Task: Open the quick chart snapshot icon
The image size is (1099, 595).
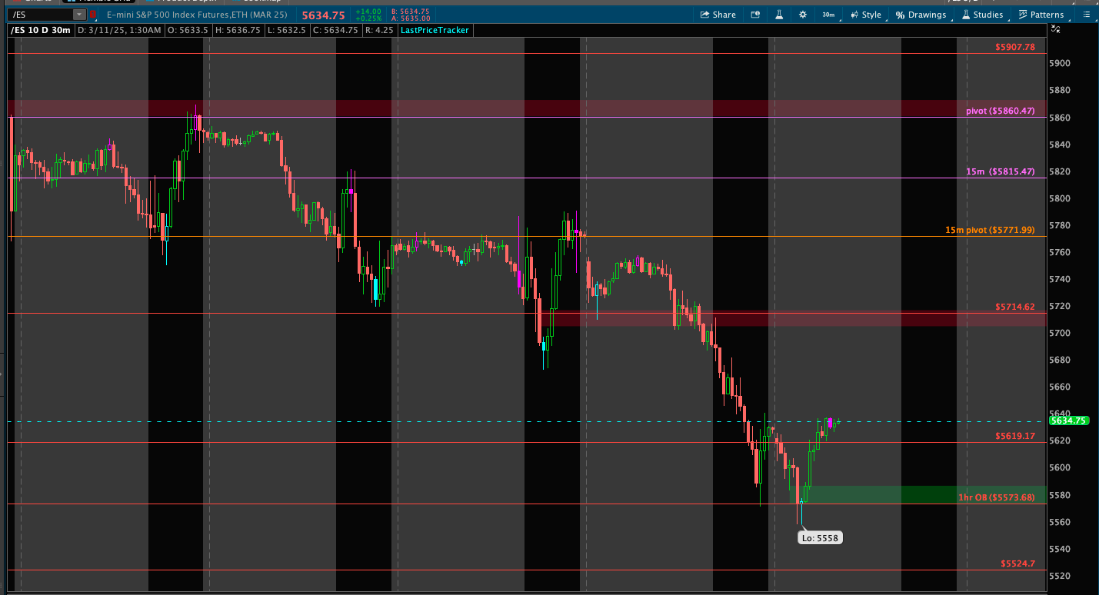Action: [x=755, y=15]
